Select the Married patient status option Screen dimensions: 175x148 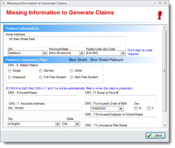tap(40, 71)
